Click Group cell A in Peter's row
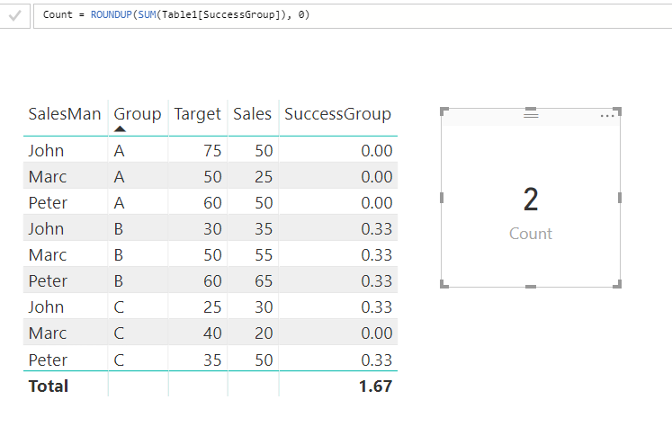This screenshot has height=444, width=672. click(119, 203)
